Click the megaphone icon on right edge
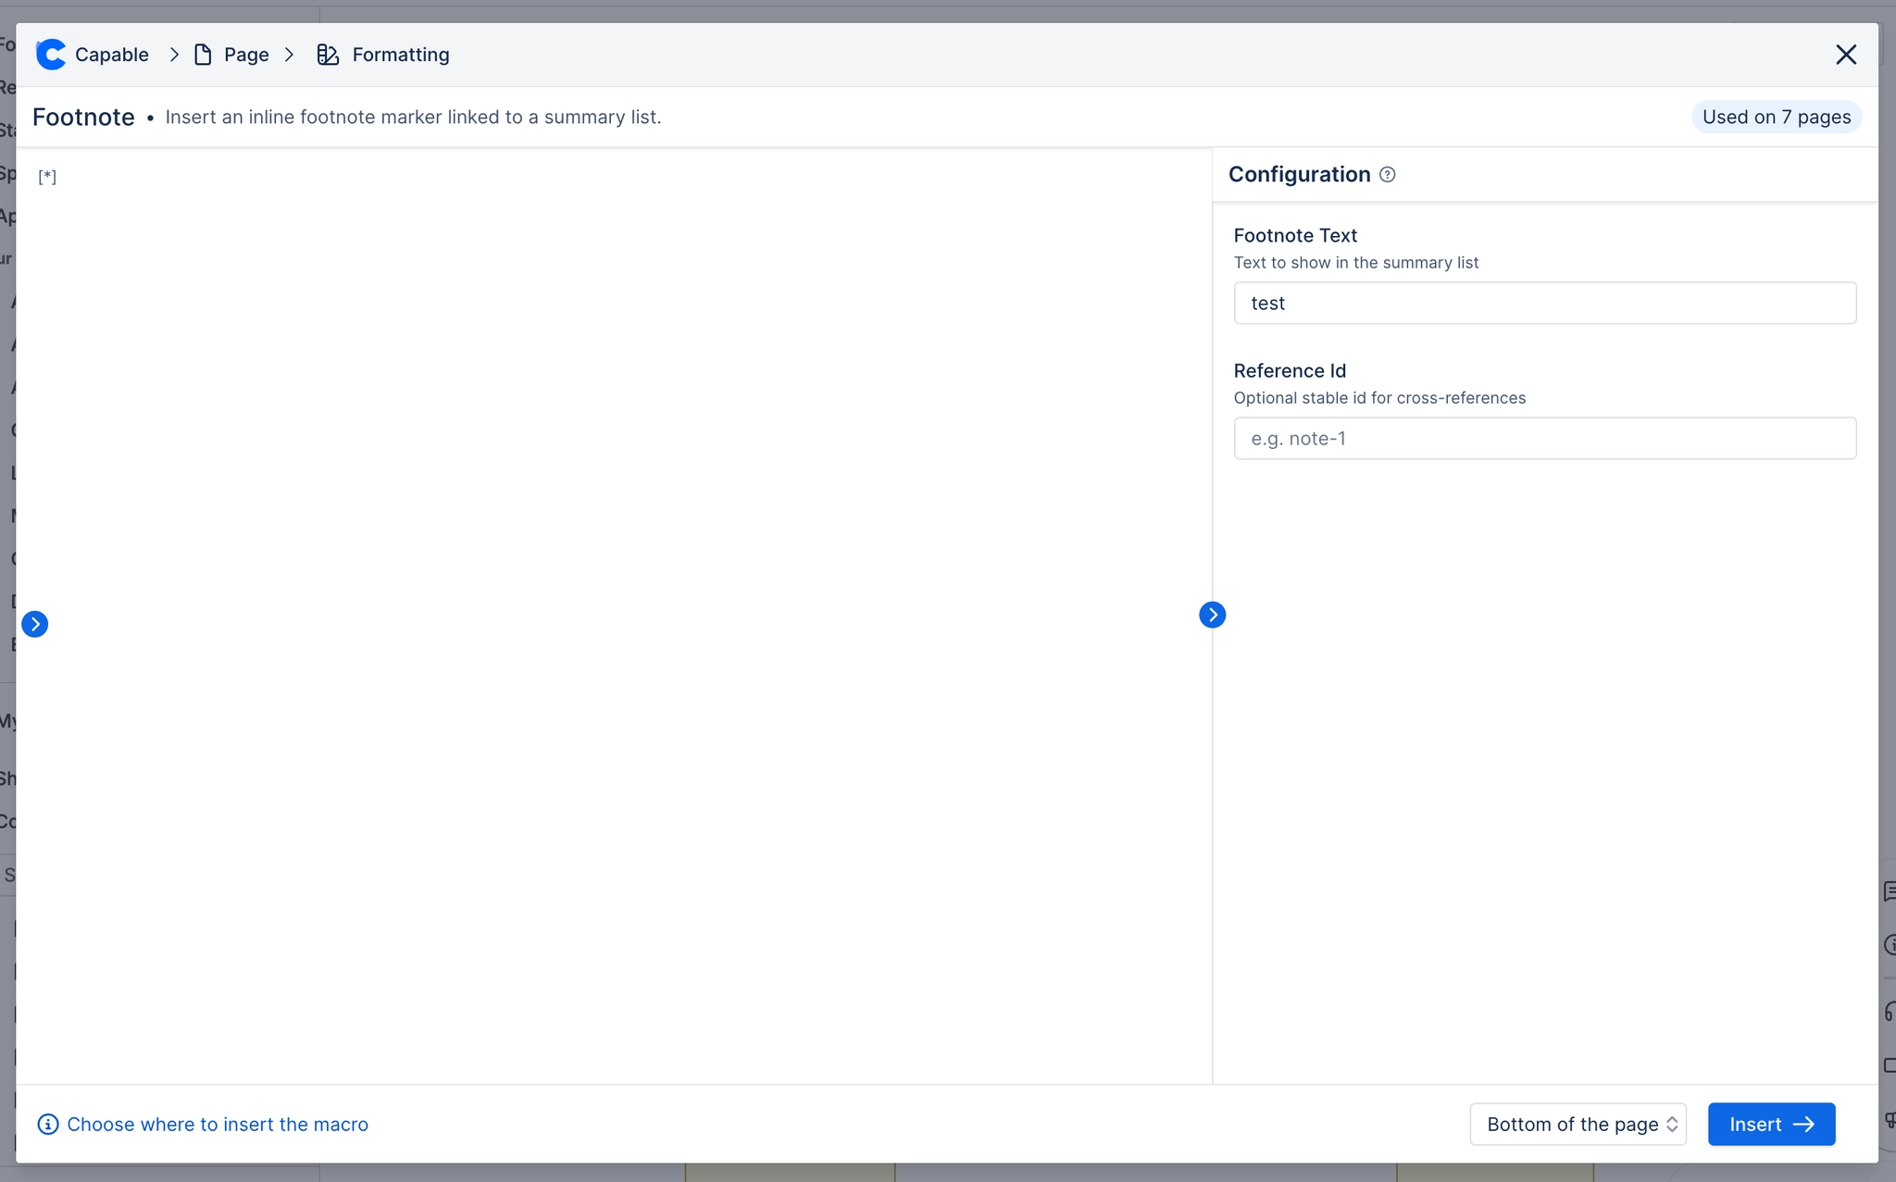Image resolution: width=1896 pixels, height=1182 pixels. pyautogui.click(x=1890, y=1120)
